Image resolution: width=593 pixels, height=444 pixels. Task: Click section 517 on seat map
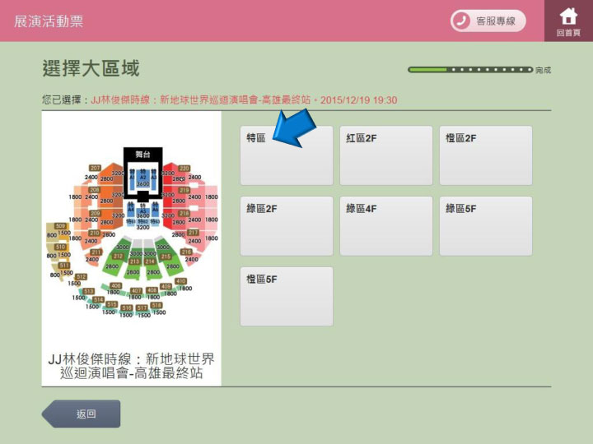coord(142,308)
